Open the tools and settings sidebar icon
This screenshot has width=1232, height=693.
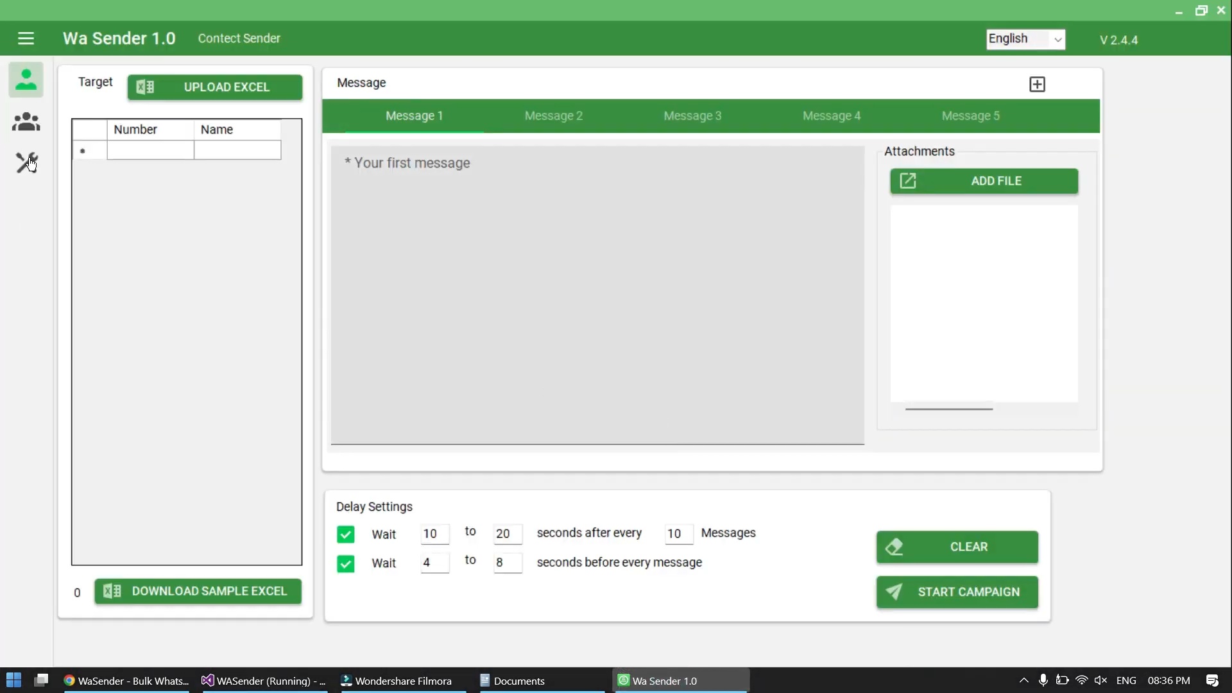pos(26,162)
